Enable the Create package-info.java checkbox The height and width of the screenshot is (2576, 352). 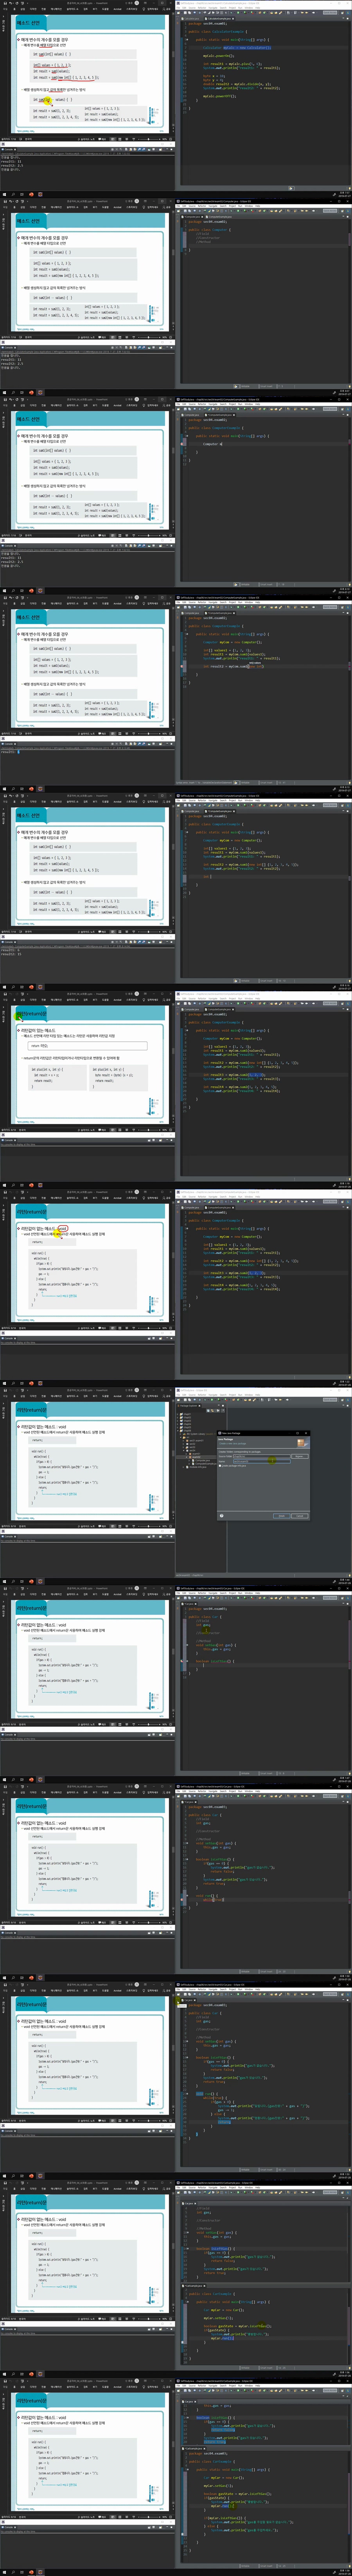pos(220,1466)
